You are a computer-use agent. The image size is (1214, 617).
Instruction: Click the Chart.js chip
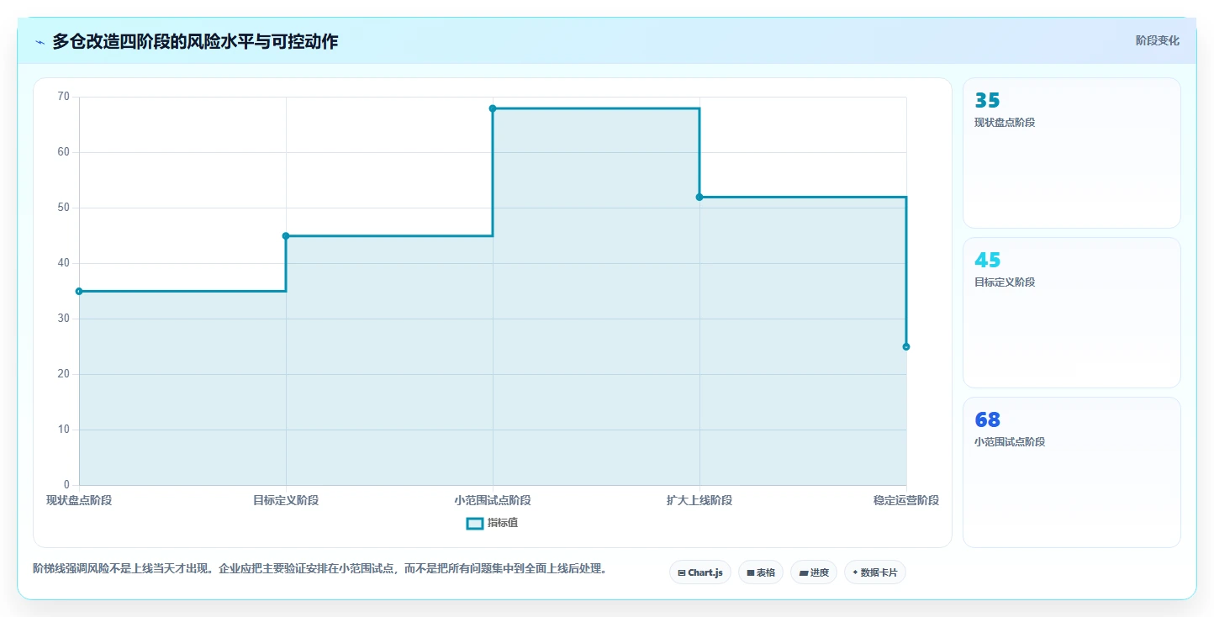[700, 572]
